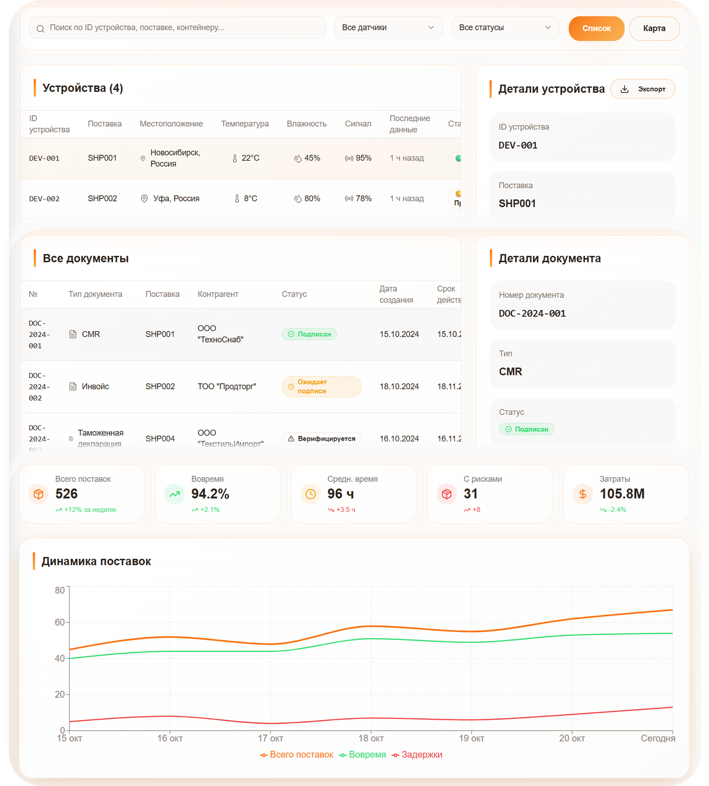This screenshot has width=709, height=786.
Task: Switch to Список view
Action: pyautogui.click(x=596, y=29)
